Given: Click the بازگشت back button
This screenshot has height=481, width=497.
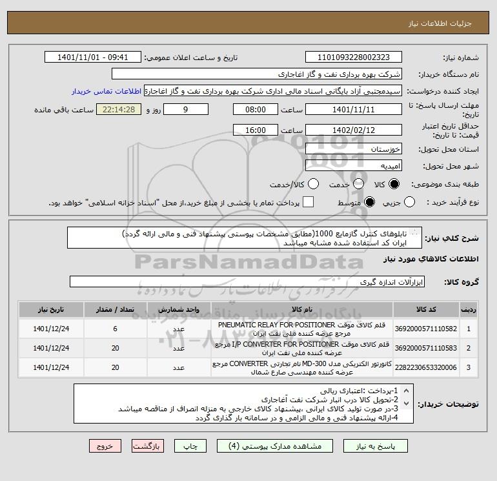Looking at the screenshot, I should coord(147,445).
